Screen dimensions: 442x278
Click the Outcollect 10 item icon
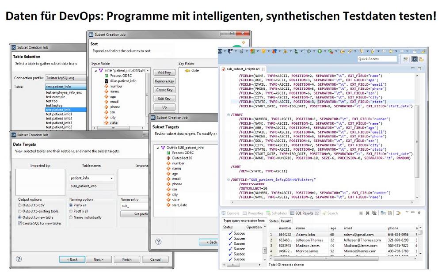pos(168,158)
